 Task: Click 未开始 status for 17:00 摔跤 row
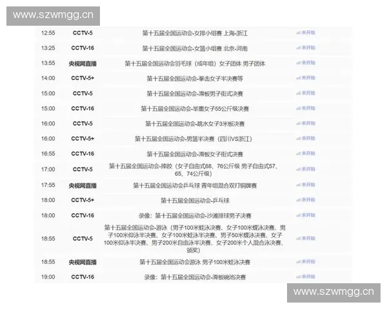pos(306,169)
